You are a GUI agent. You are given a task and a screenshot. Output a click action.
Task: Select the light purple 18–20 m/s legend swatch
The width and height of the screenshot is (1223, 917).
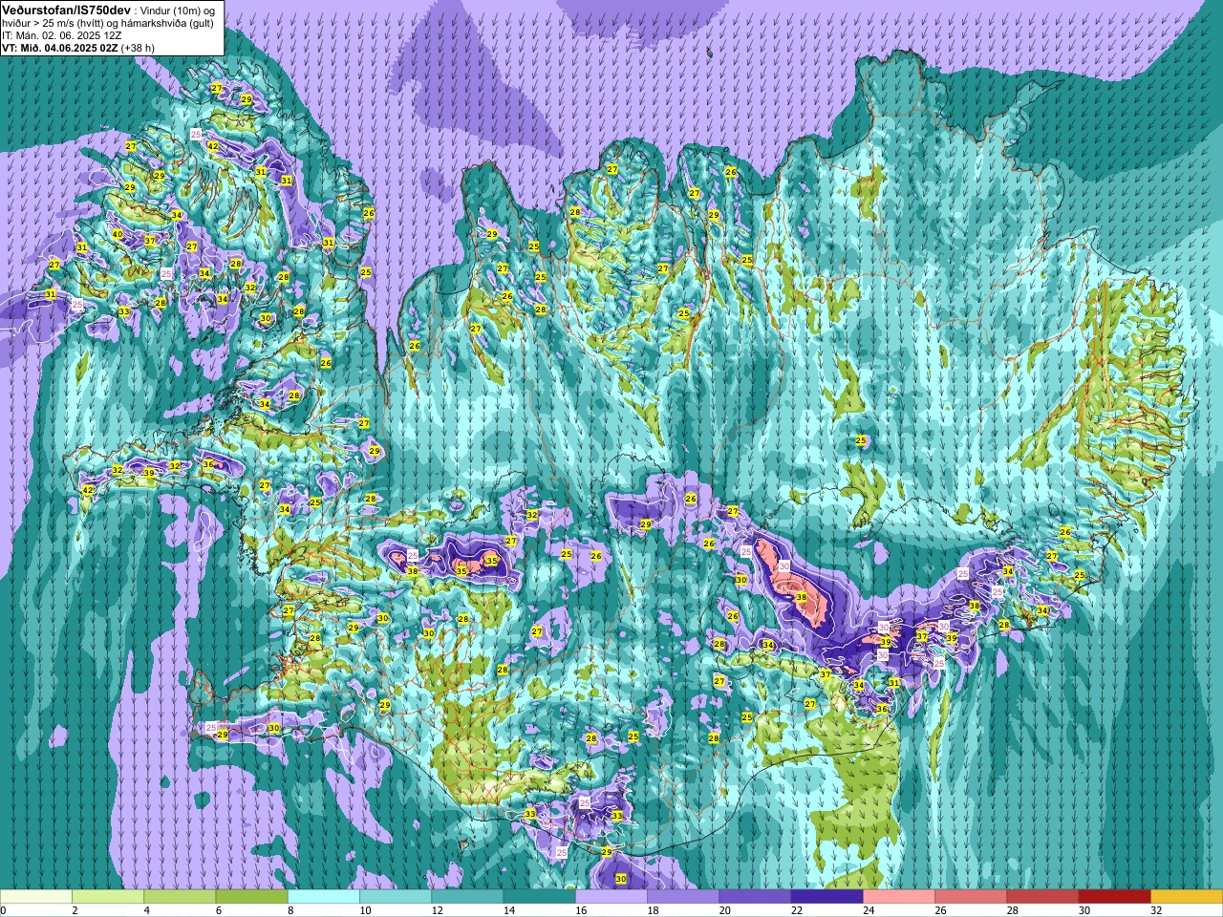(x=683, y=898)
